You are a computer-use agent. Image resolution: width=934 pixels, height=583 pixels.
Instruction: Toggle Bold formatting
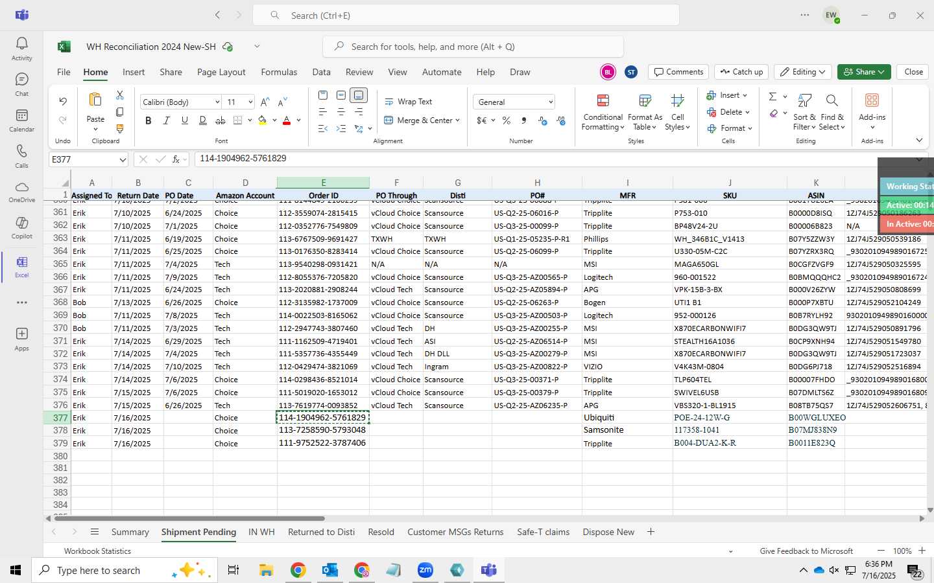tap(148, 120)
